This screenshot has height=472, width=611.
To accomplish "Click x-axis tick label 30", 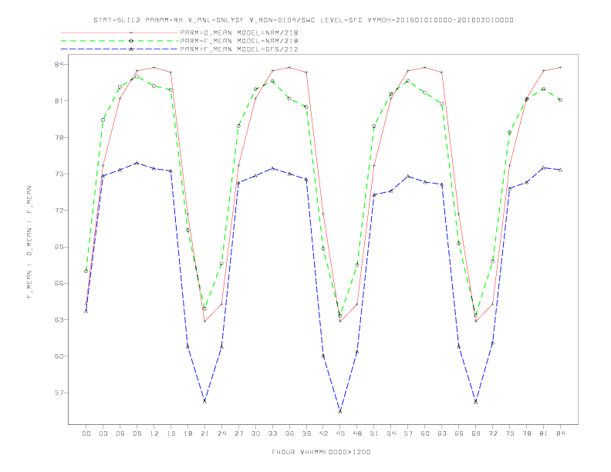I will [x=255, y=433].
